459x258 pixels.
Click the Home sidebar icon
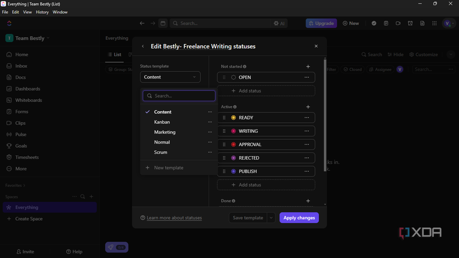(x=9, y=54)
